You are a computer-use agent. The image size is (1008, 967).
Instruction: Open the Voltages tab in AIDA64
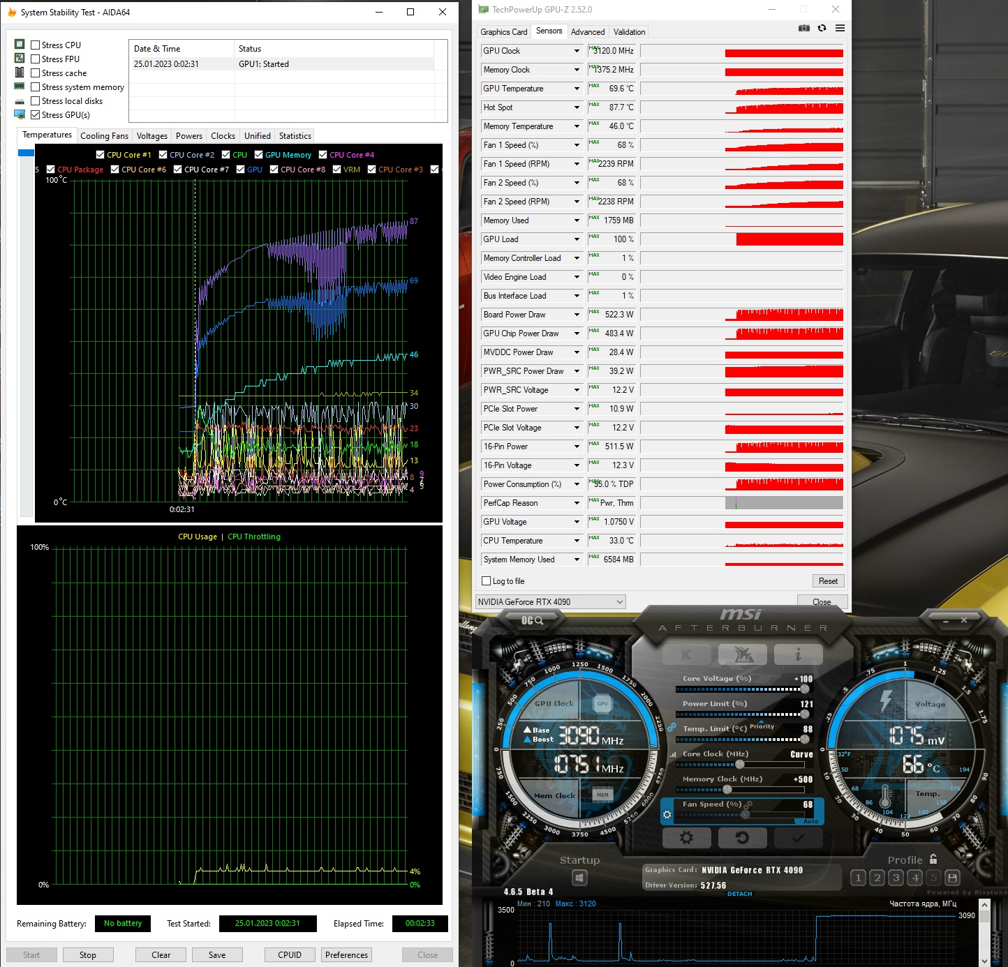[x=152, y=136]
